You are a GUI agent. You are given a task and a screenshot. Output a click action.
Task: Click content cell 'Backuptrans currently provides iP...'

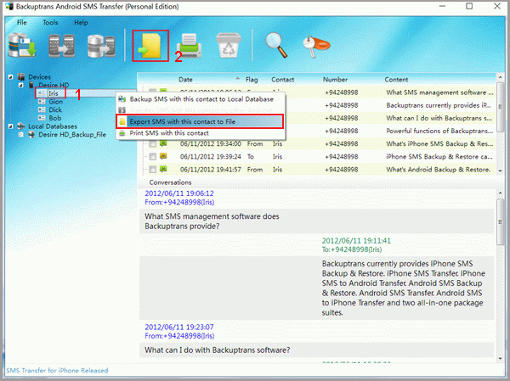(439, 105)
